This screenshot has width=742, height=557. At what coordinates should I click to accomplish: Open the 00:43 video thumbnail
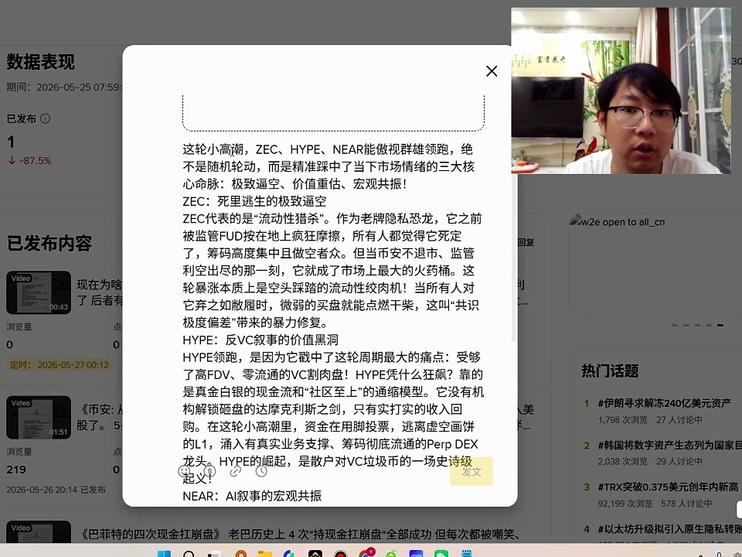[39, 292]
